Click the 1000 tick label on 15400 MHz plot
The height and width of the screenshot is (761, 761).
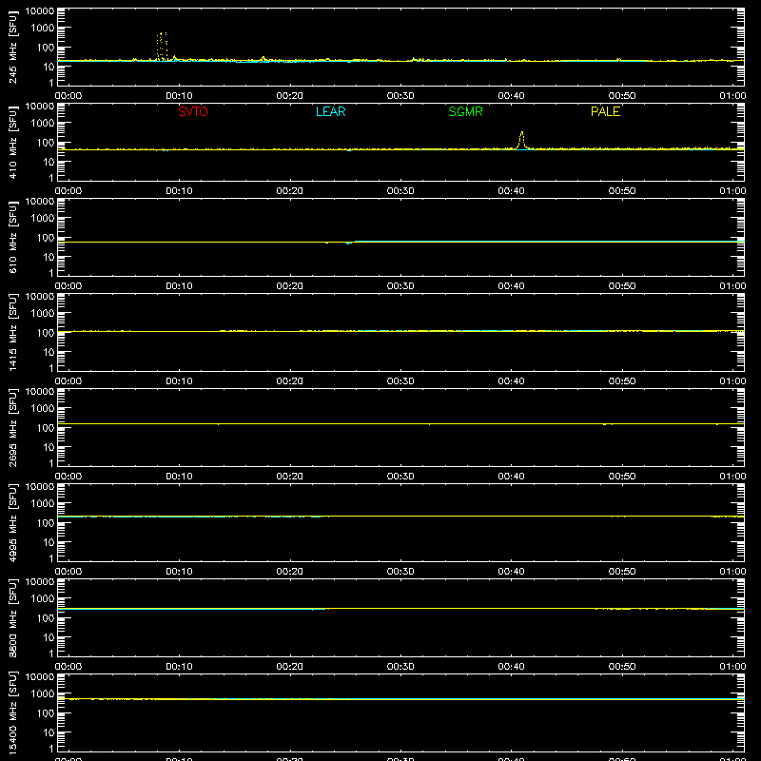(x=43, y=694)
